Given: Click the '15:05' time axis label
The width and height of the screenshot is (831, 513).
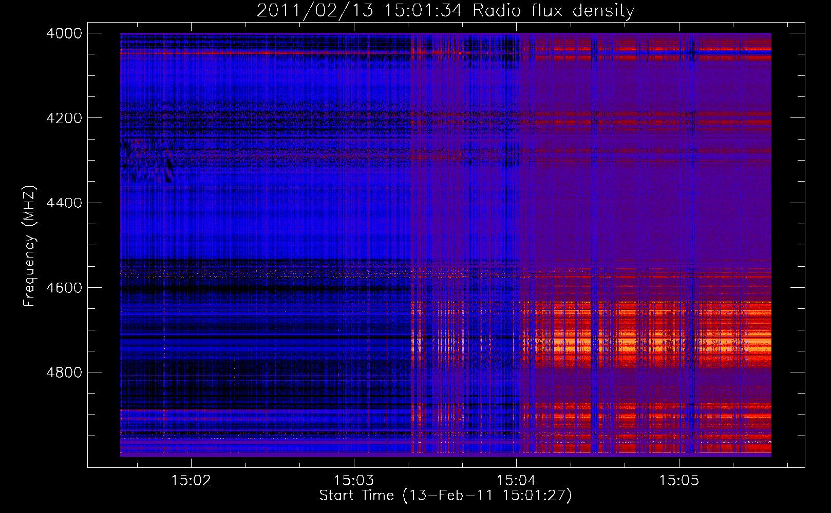Looking at the screenshot, I should click(x=679, y=481).
